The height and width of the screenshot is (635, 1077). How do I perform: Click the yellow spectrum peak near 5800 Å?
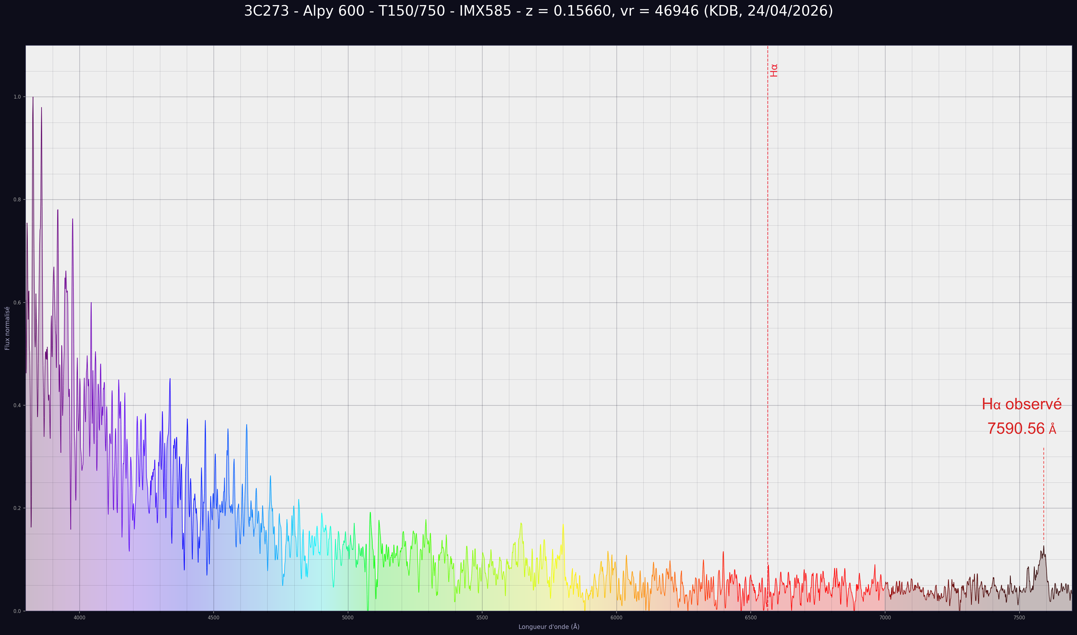coord(563,526)
